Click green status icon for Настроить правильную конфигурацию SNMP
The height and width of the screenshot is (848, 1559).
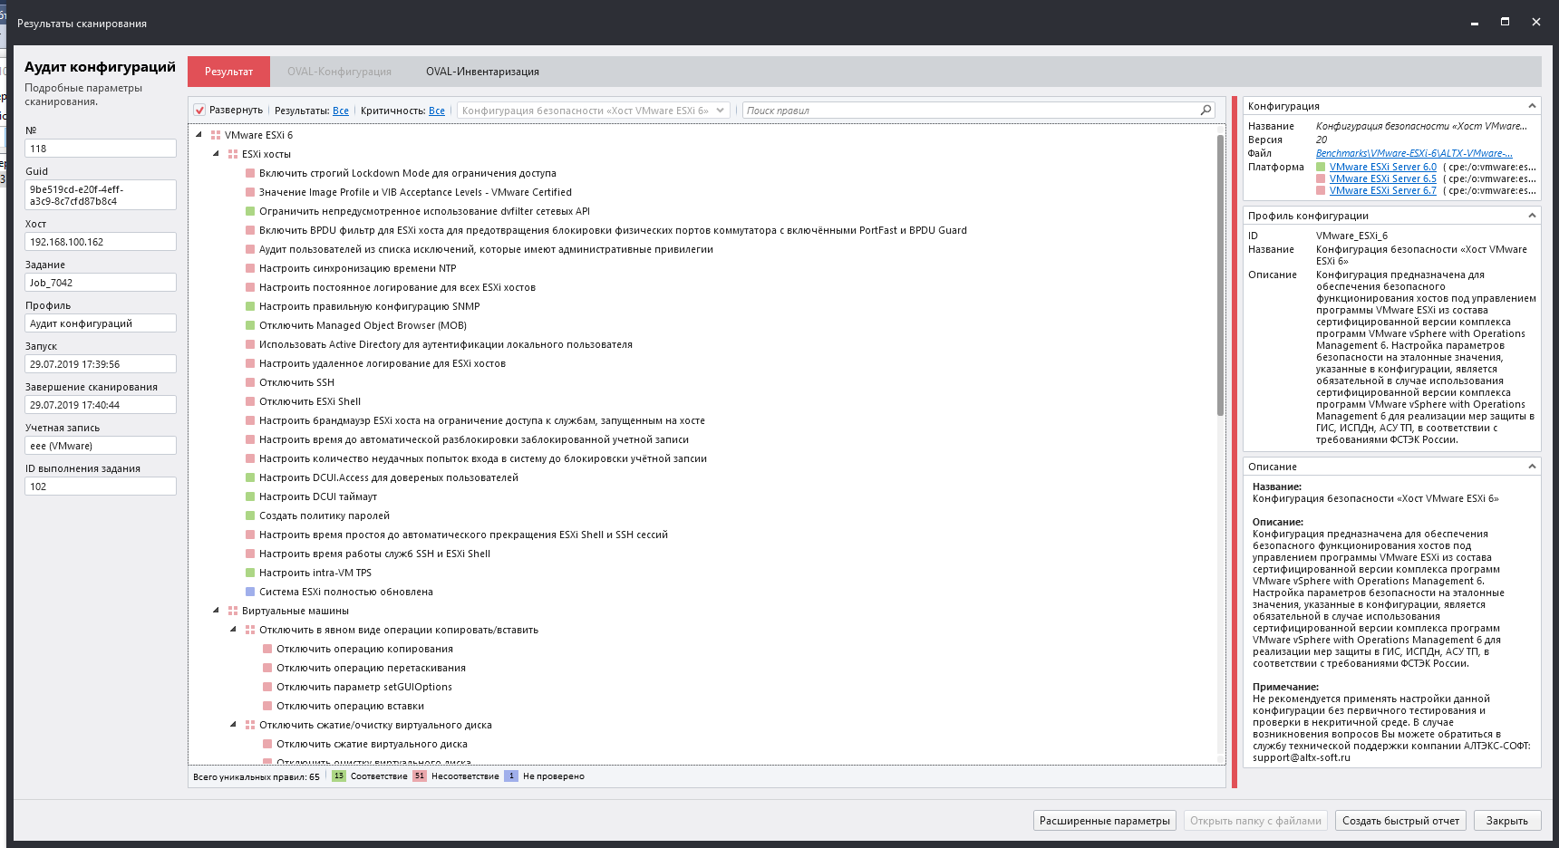tap(250, 306)
